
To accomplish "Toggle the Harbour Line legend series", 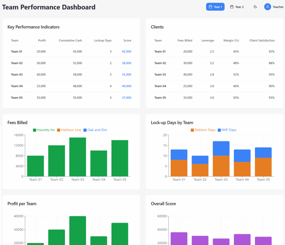I will click(x=69, y=130).
